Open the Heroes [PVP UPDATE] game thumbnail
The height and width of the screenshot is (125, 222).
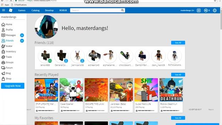[46, 90]
